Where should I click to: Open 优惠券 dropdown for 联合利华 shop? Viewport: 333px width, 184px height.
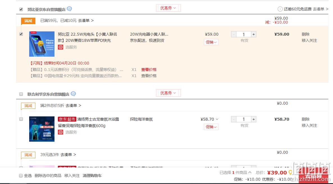(x=168, y=93)
